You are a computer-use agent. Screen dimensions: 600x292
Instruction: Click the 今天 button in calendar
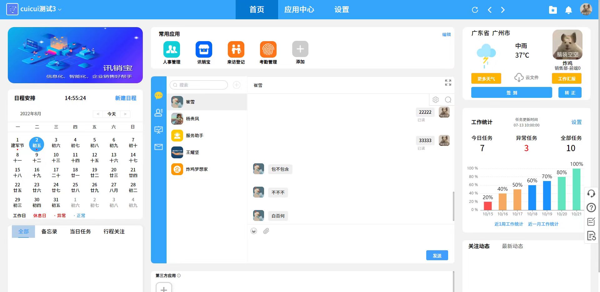pyautogui.click(x=112, y=114)
